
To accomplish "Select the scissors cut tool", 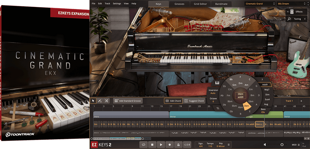I will coord(106,101).
